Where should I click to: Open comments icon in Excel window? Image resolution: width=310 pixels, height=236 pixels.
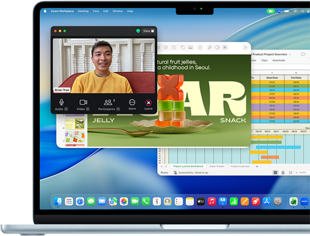click(303, 54)
